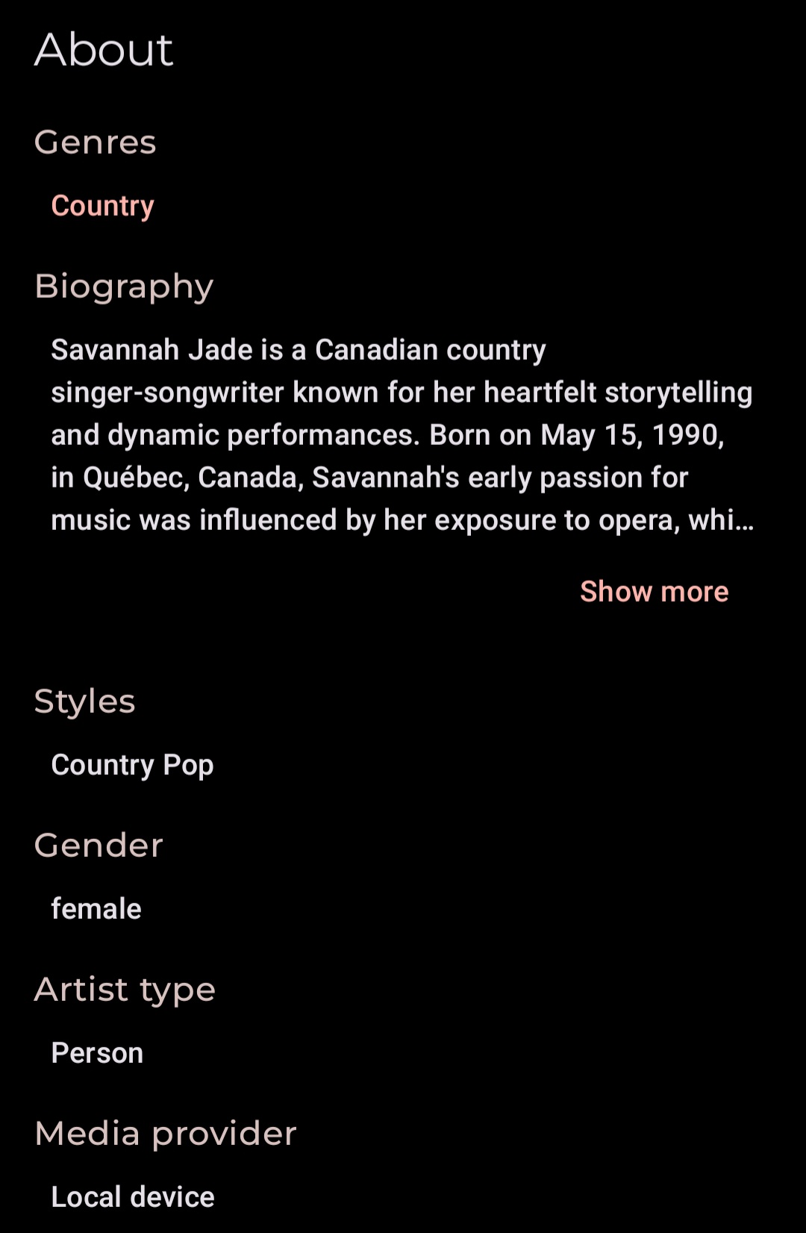Click the Gender section heading
The image size is (806, 1233).
(x=99, y=845)
